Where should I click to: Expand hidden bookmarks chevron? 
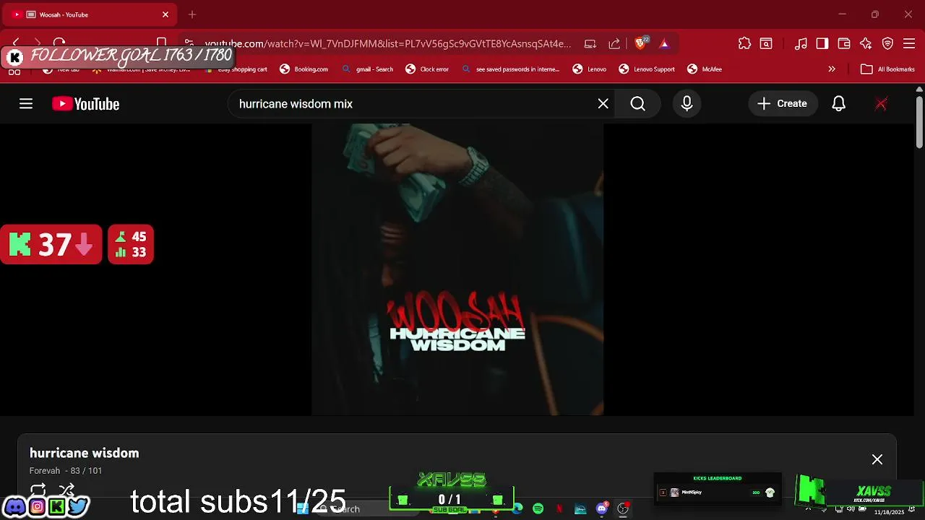[832, 69]
